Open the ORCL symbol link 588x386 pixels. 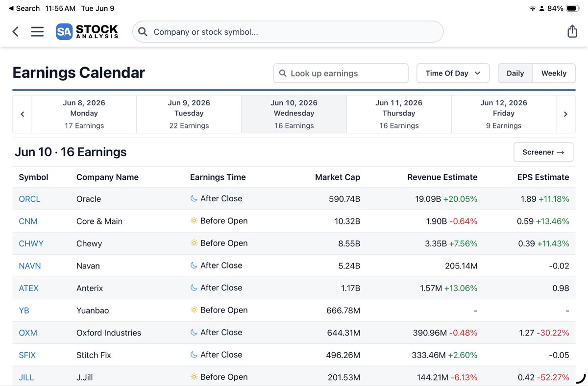pyautogui.click(x=29, y=199)
